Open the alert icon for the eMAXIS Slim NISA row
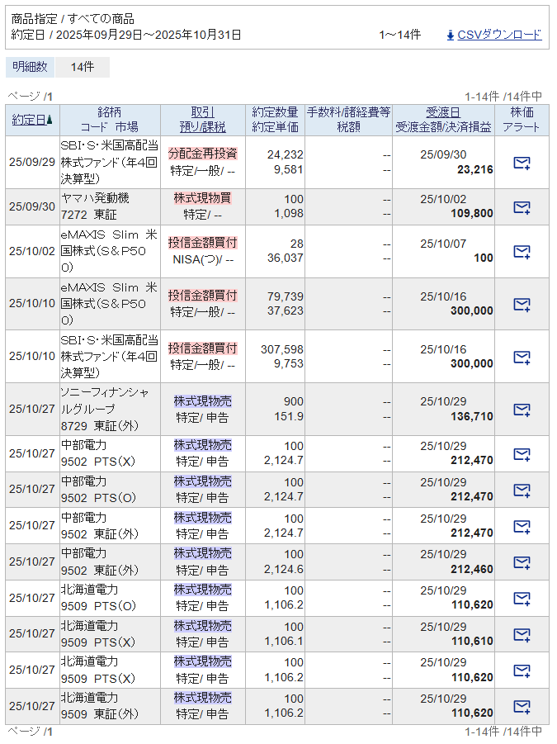Viewport: 557px width, 744px height. (522, 251)
